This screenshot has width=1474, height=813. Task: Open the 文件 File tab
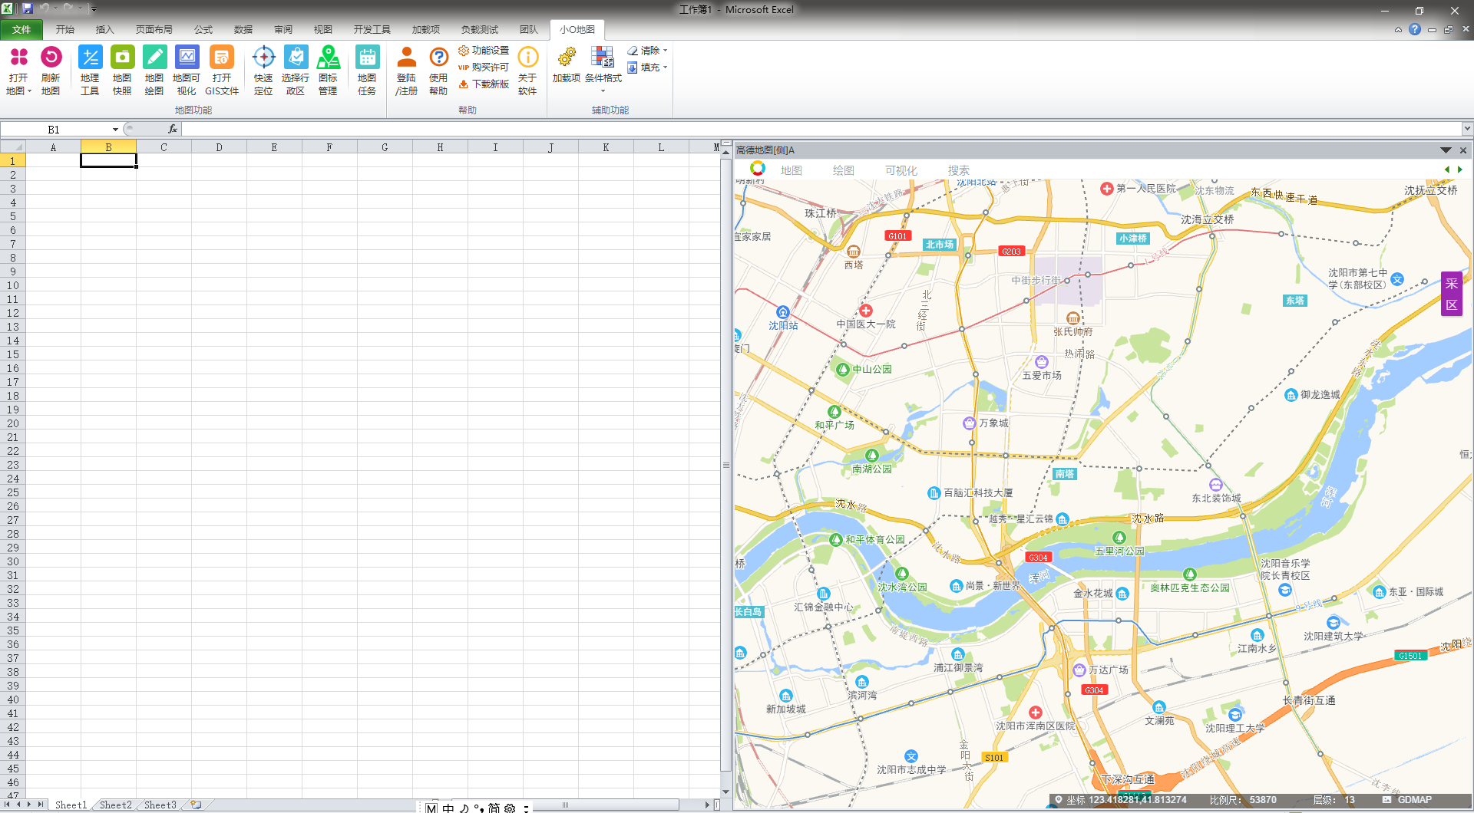pos(21,30)
